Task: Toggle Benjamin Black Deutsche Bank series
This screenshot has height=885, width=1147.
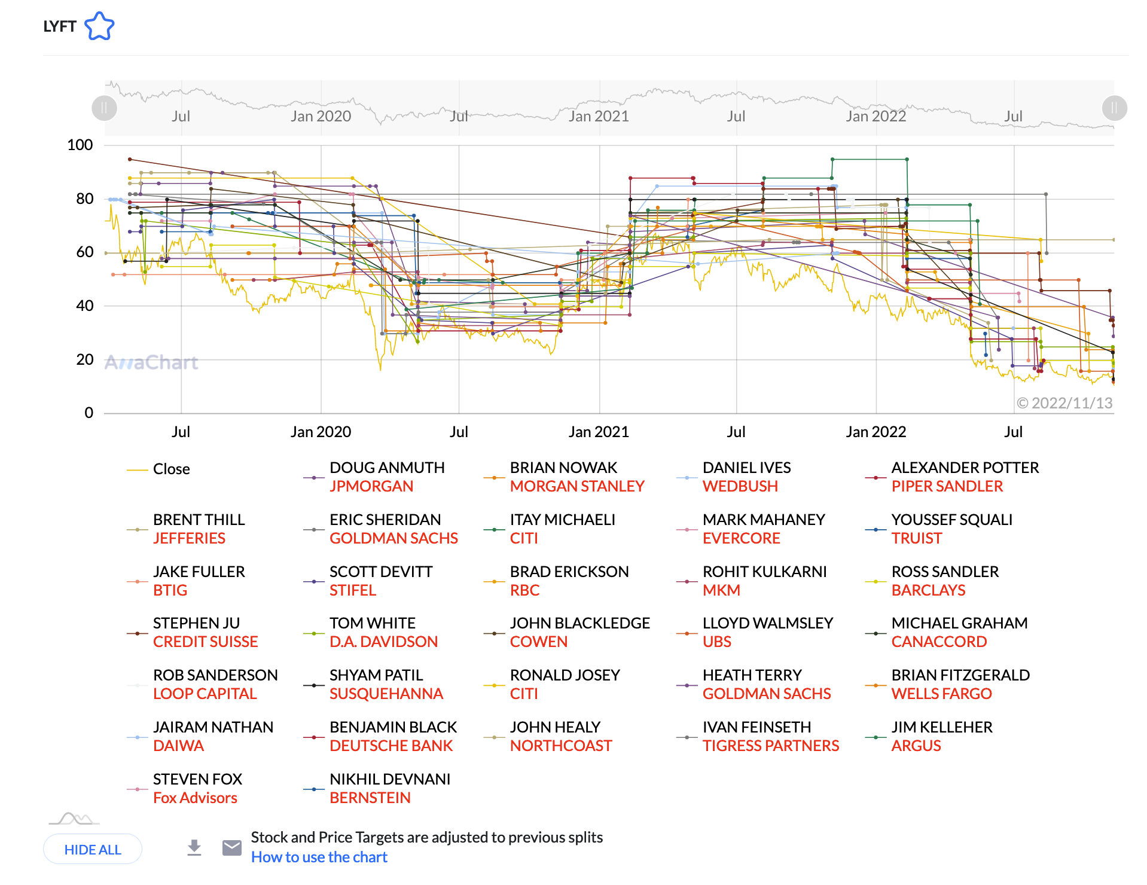Action: [x=380, y=736]
